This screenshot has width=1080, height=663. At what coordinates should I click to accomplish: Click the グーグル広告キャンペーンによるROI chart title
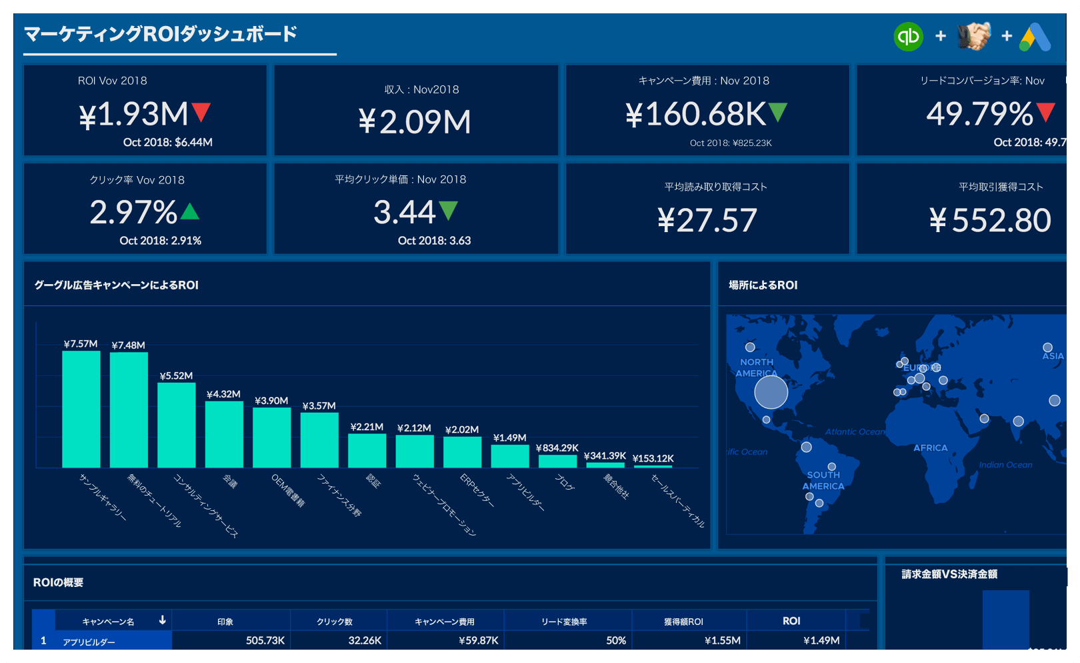pos(117,285)
